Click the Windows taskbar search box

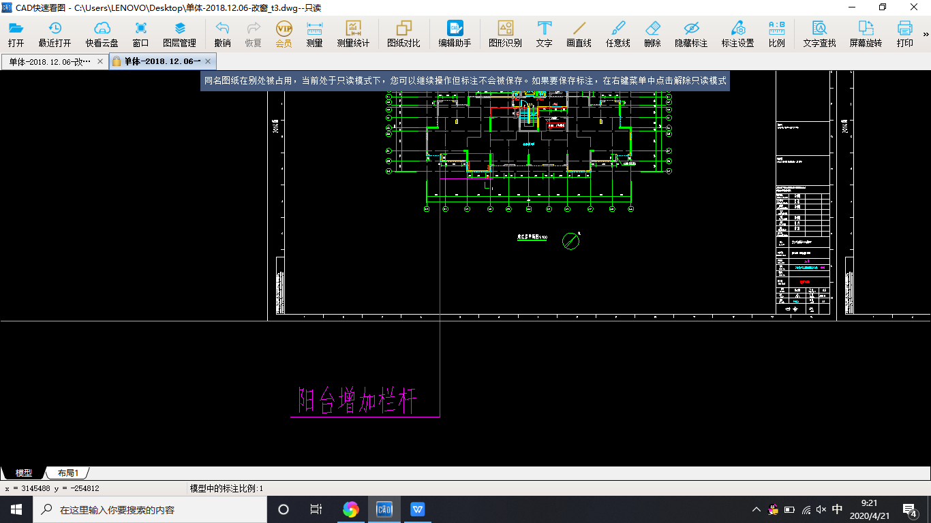click(x=149, y=509)
